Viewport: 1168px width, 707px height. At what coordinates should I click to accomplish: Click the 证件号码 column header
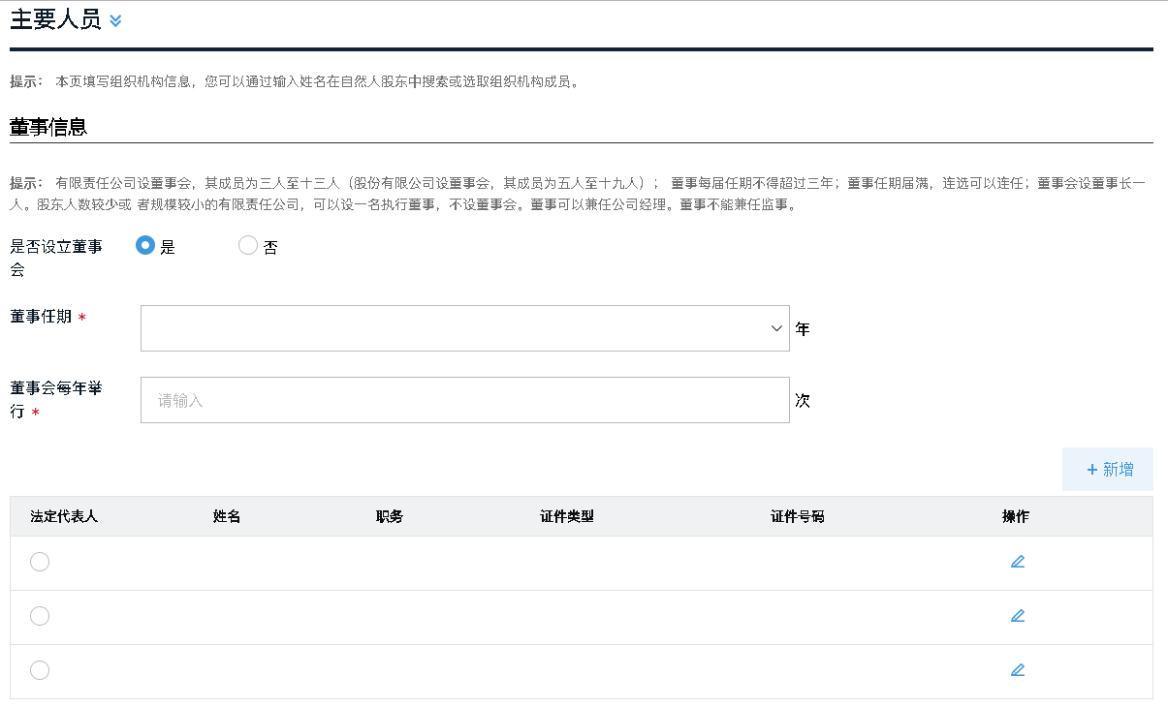(x=796, y=516)
